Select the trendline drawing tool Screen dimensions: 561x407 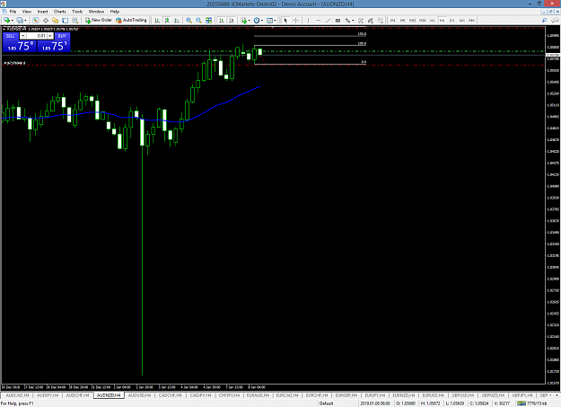point(328,21)
